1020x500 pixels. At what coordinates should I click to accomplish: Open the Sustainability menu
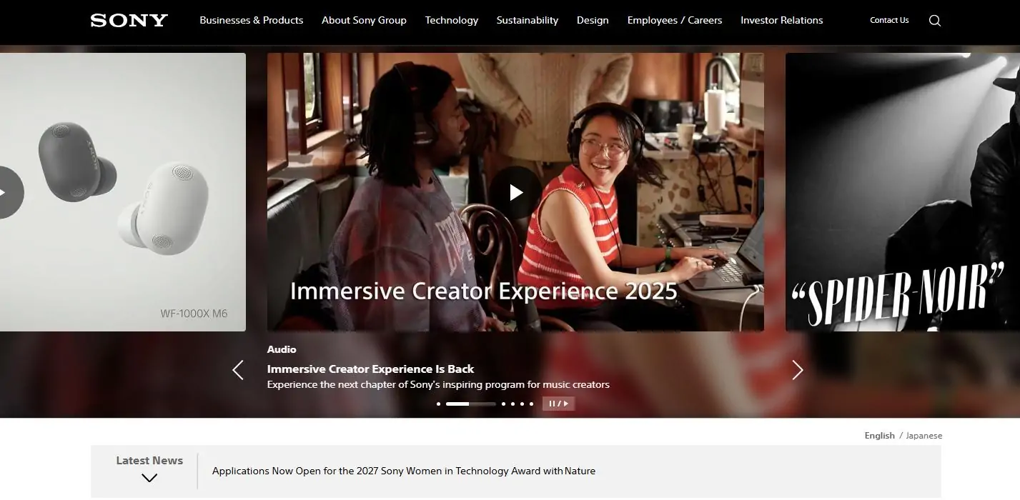[x=528, y=20]
